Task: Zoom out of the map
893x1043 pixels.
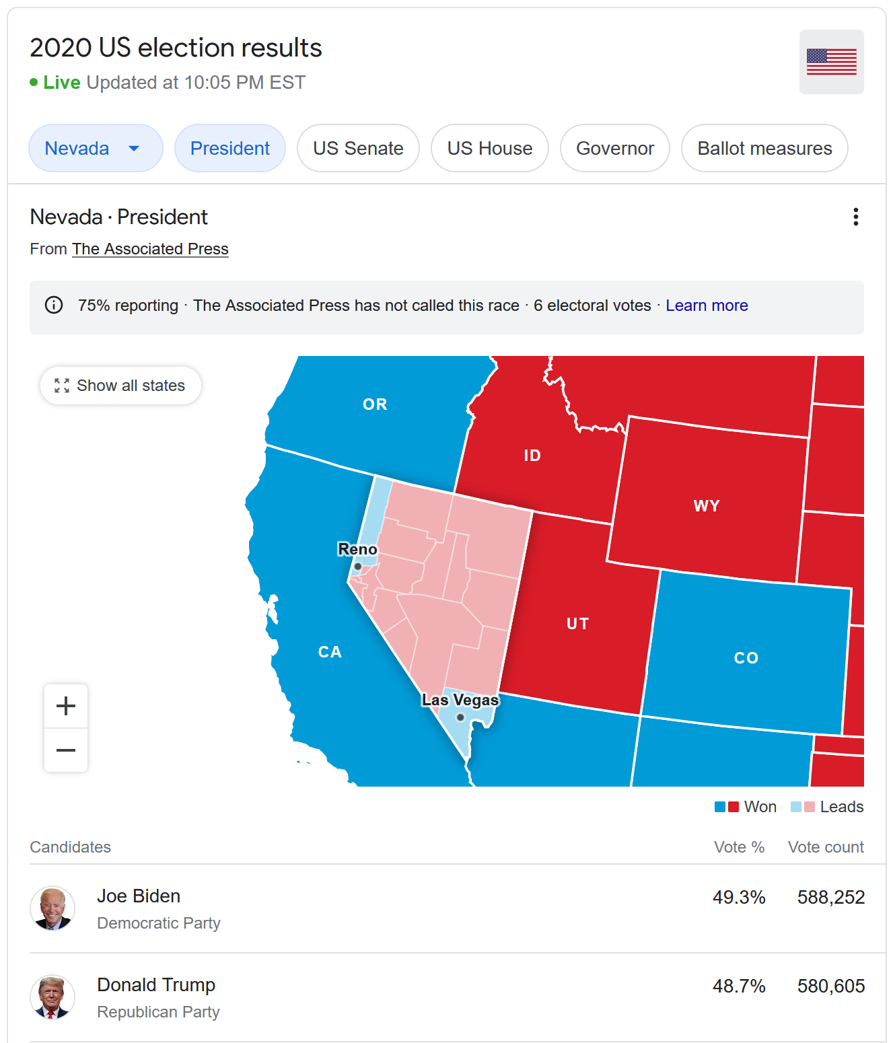Action: click(x=66, y=750)
